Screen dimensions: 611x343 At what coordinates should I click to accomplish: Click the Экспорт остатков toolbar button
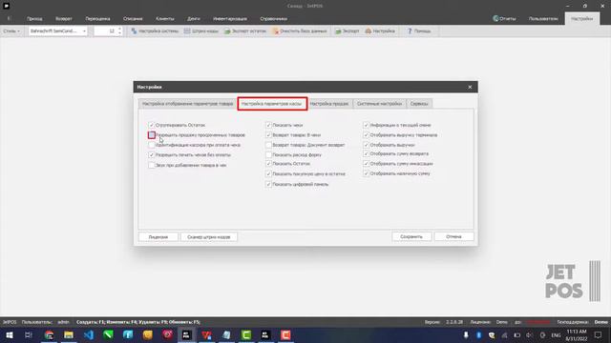[x=245, y=30]
